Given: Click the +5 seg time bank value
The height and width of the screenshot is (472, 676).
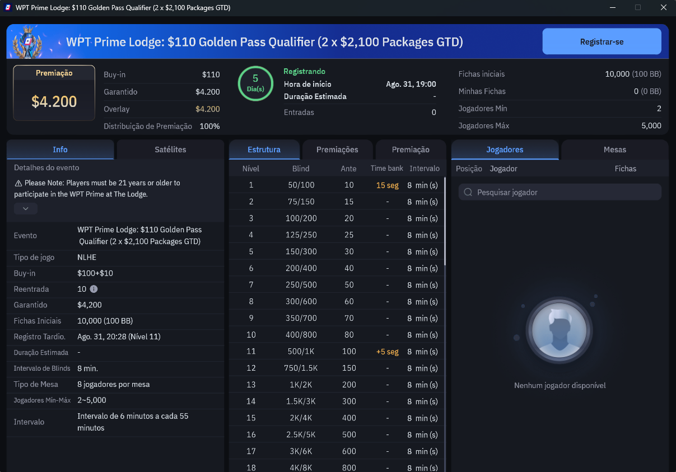Looking at the screenshot, I should (388, 352).
